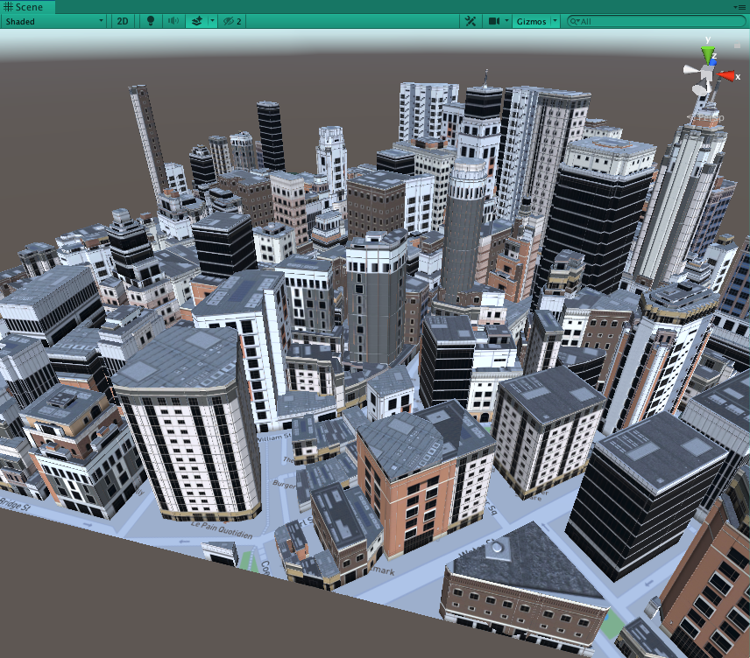750x658 pixels.
Task: Toggle the skybox effects star button off
Action: tap(196, 21)
